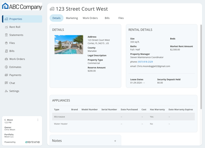Click the Properties icon in sidebar

(6, 19)
